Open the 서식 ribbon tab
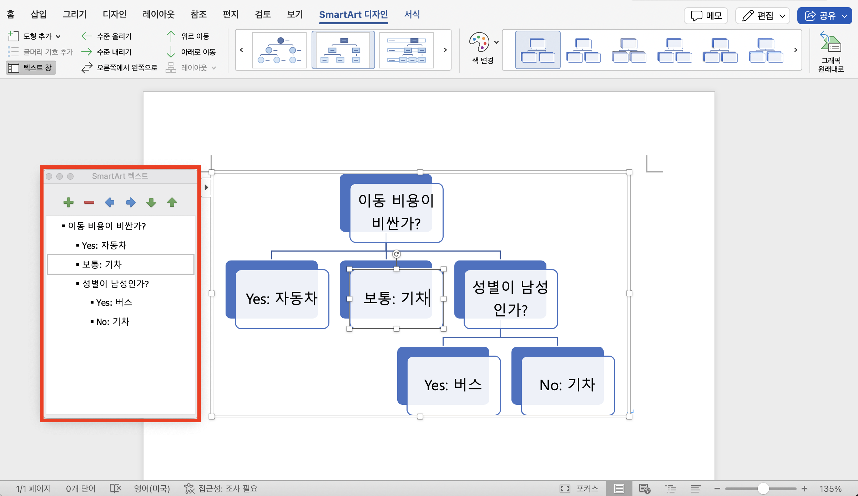 click(x=412, y=15)
